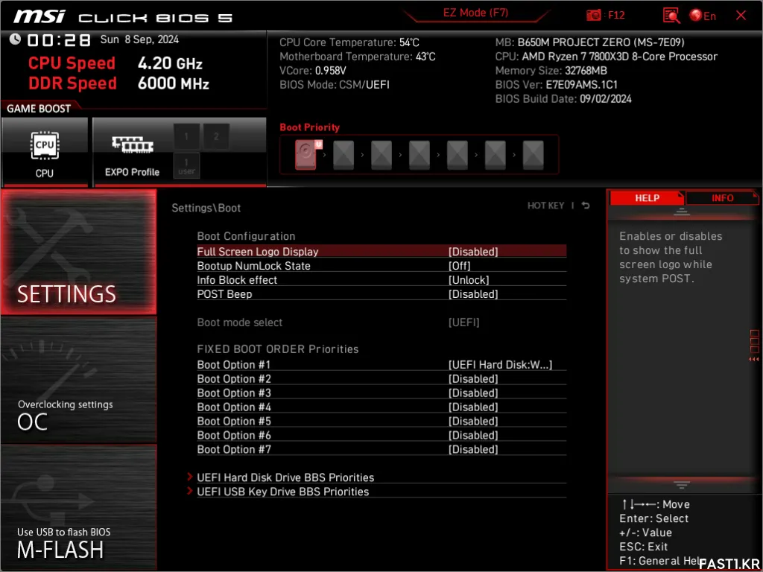The width and height of the screenshot is (763, 572).
Task: Switch to EZ Mode (F7)
Action: (475, 13)
